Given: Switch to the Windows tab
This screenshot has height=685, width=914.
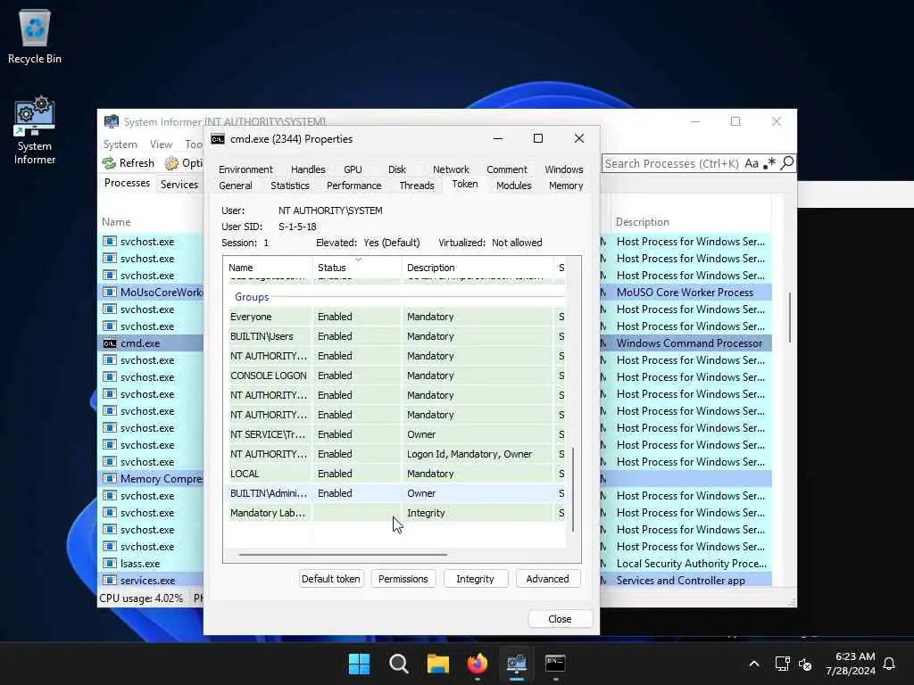Looking at the screenshot, I should [564, 169].
